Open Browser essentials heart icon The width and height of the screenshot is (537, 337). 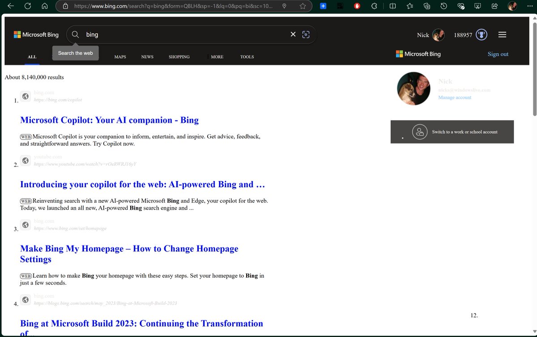(x=461, y=6)
